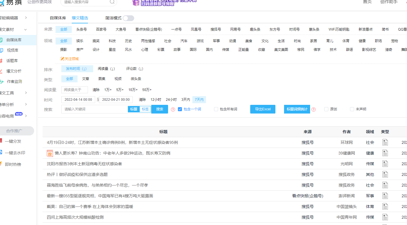This screenshot has height=225, width=407.
Task: Click the search magnifier icon in top bar
Action: pos(112,2)
